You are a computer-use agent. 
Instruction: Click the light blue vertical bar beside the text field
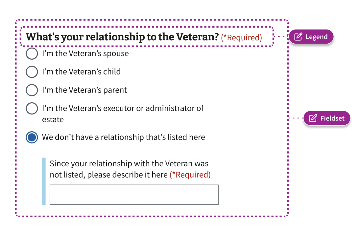[x=44, y=181]
